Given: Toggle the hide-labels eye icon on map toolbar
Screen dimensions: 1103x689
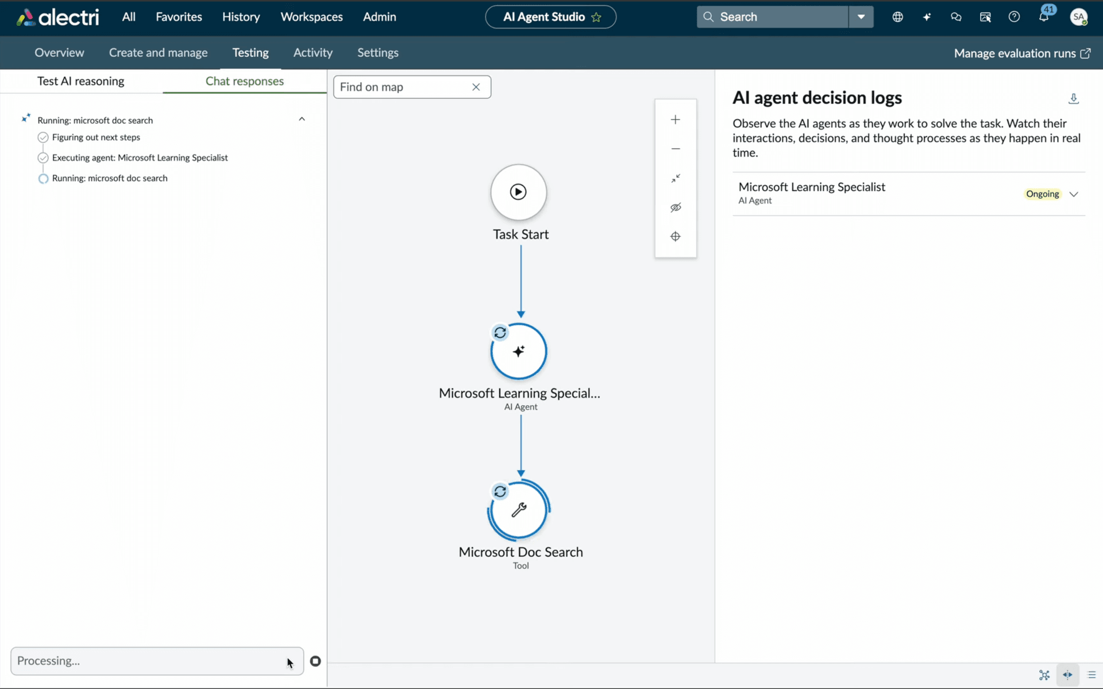Looking at the screenshot, I should click(676, 207).
